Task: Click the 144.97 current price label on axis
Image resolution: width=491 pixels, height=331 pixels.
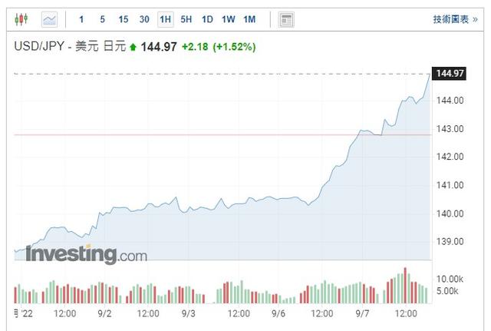Action: [x=449, y=74]
